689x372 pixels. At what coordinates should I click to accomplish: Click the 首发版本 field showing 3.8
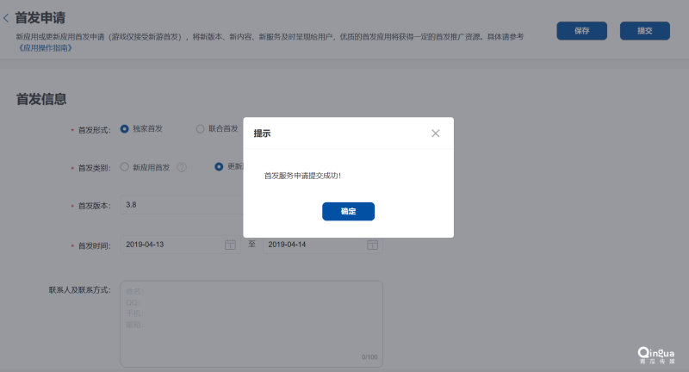coord(182,205)
